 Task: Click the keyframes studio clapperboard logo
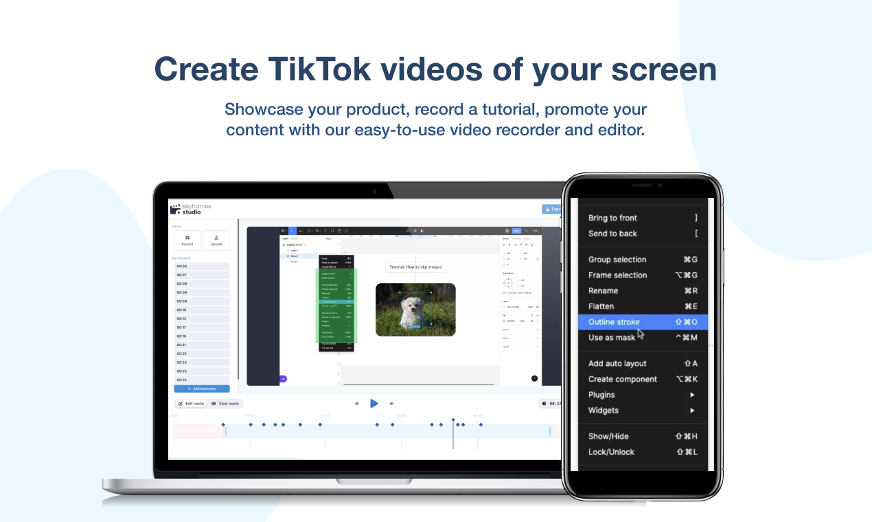[174, 209]
